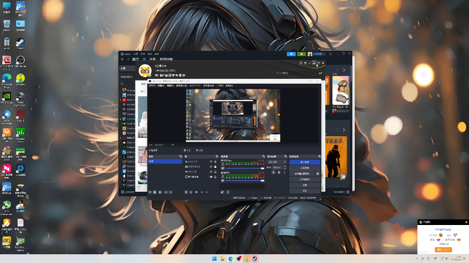Click the blue Start Streaming button
This screenshot has width=469, height=263.
point(305,162)
